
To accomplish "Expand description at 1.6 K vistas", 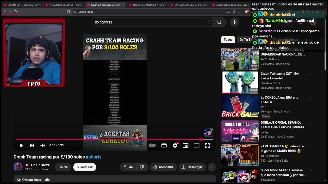I will pyautogui.click(x=115, y=179).
